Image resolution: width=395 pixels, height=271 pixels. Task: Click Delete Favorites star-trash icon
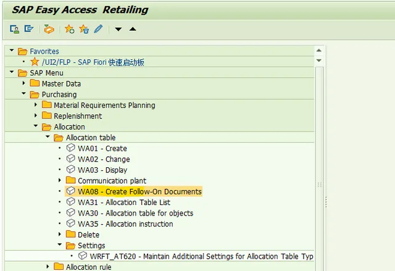point(84,29)
